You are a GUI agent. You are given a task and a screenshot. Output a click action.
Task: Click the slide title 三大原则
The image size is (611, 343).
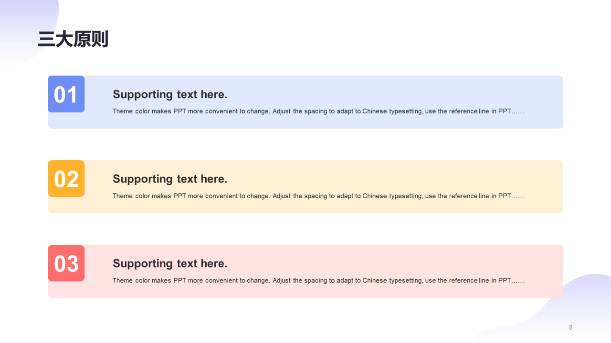pyautogui.click(x=73, y=39)
